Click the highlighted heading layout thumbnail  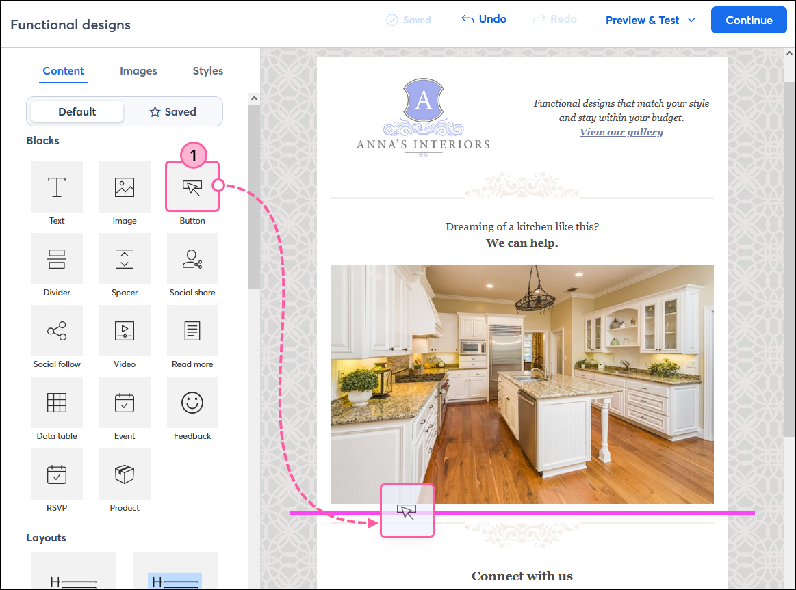pyautogui.click(x=175, y=571)
